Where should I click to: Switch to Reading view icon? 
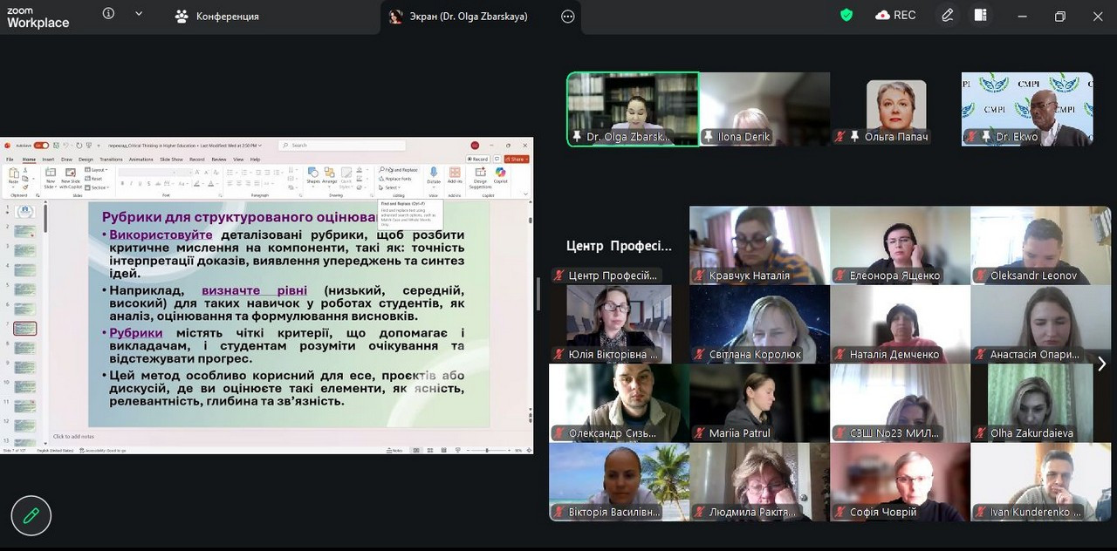point(443,451)
